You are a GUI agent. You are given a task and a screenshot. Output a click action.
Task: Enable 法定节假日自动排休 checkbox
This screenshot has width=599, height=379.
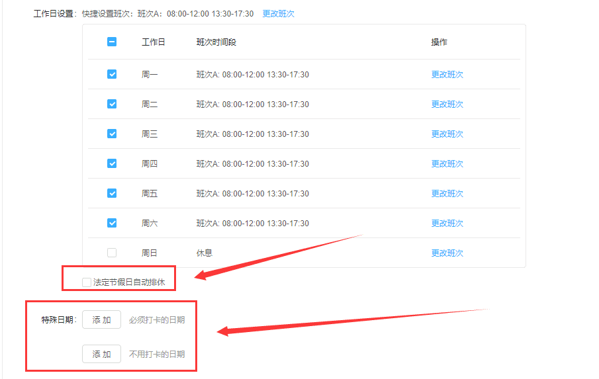click(87, 282)
